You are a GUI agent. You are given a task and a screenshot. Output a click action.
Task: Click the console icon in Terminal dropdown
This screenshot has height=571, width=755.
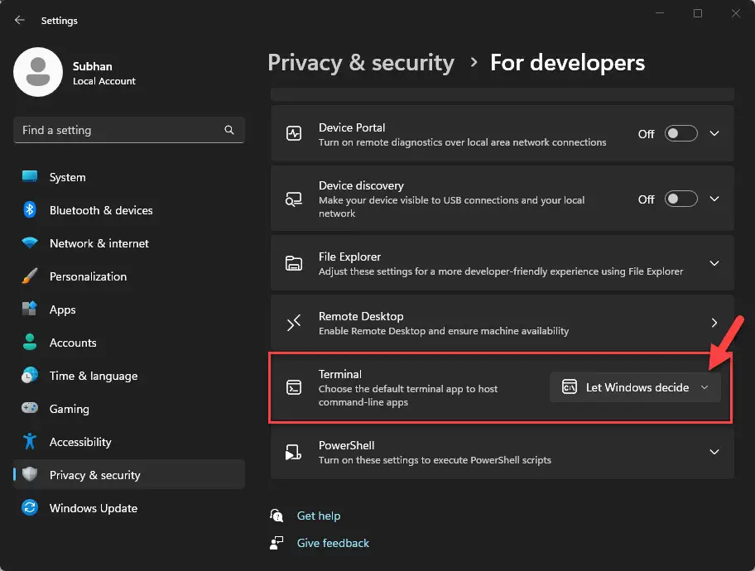569,387
